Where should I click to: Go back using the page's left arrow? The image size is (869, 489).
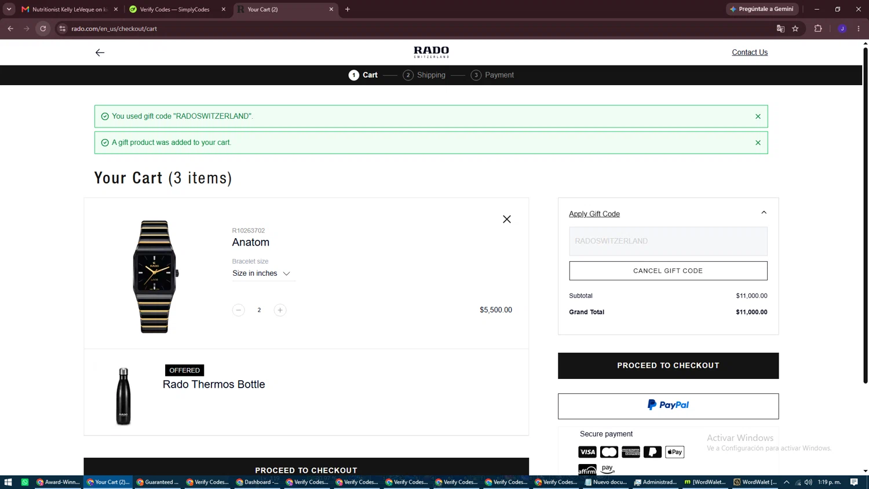100,53
